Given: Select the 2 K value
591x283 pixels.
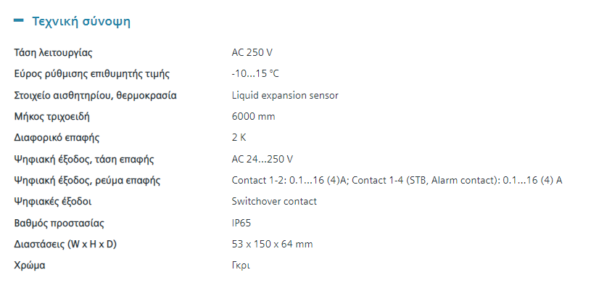Looking at the screenshot, I should 239,138.
